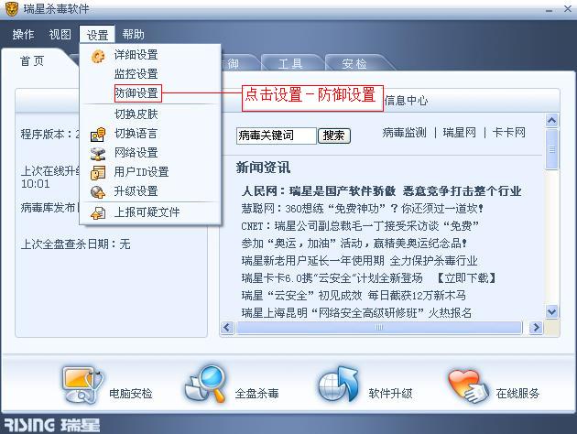This screenshot has height=434, width=577.
Task: Click the 病毒关键词 search field
Action: [276, 136]
